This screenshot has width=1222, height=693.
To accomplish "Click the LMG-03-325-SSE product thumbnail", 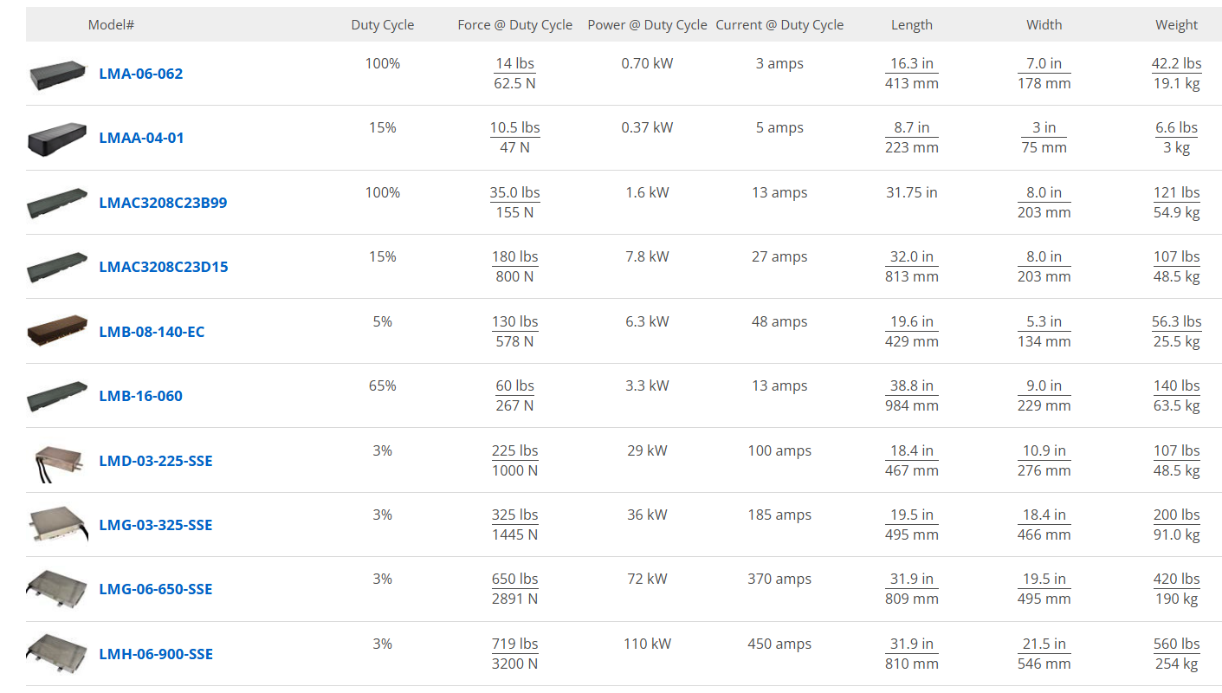I will pyautogui.click(x=58, y=526).
